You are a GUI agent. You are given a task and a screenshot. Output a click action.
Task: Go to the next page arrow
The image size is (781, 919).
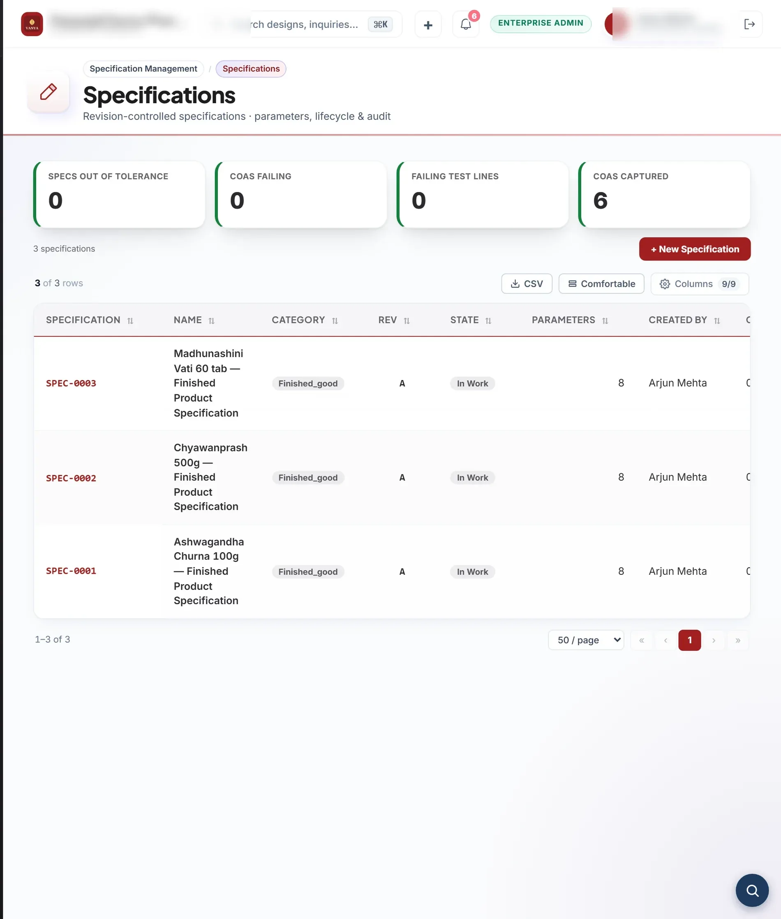713,640
